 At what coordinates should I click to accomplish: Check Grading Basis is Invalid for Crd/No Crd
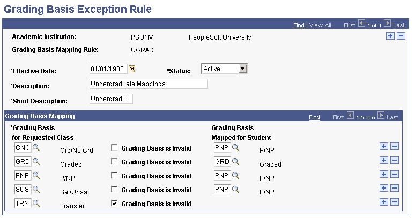[114, 148]
